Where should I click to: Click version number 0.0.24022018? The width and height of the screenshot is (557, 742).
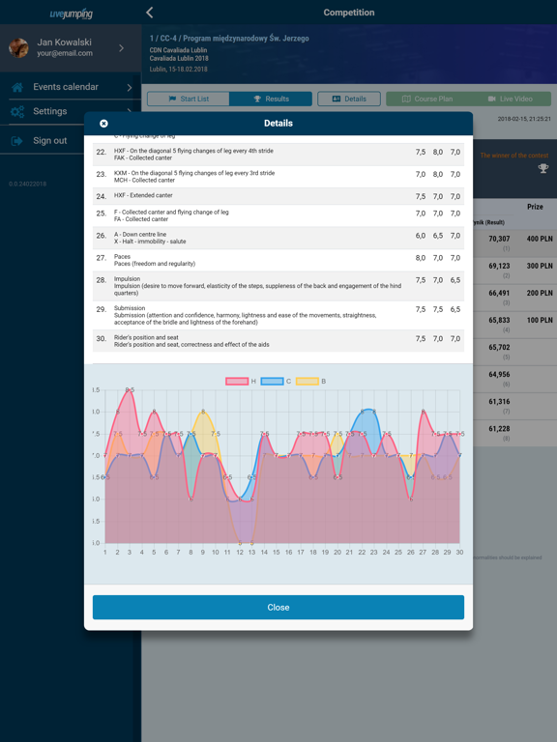(x=27, y=184)
